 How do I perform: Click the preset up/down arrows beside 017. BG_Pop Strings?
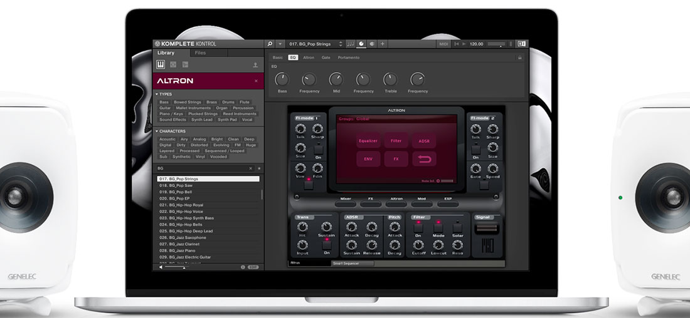pyautogui.click(x=340, y=44)
